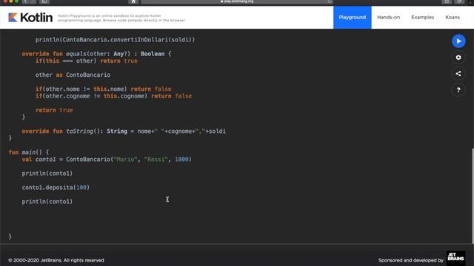Click the 'fun main() {' line
Viewport: 474px width, 266px height.
coord(28,152)
